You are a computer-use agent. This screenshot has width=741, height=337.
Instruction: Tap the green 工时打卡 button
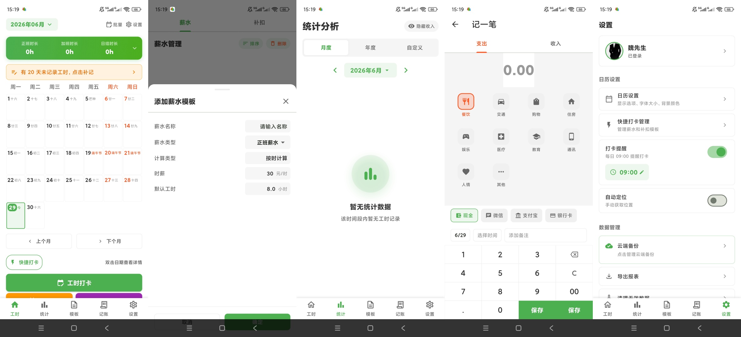click(x=74, y=283)
